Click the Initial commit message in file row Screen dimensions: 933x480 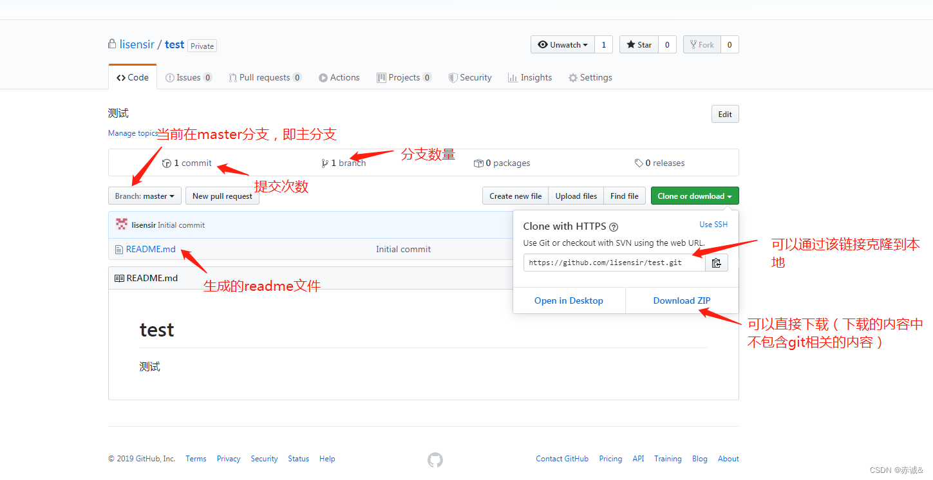pyautogui.click(x=404, y=249)
